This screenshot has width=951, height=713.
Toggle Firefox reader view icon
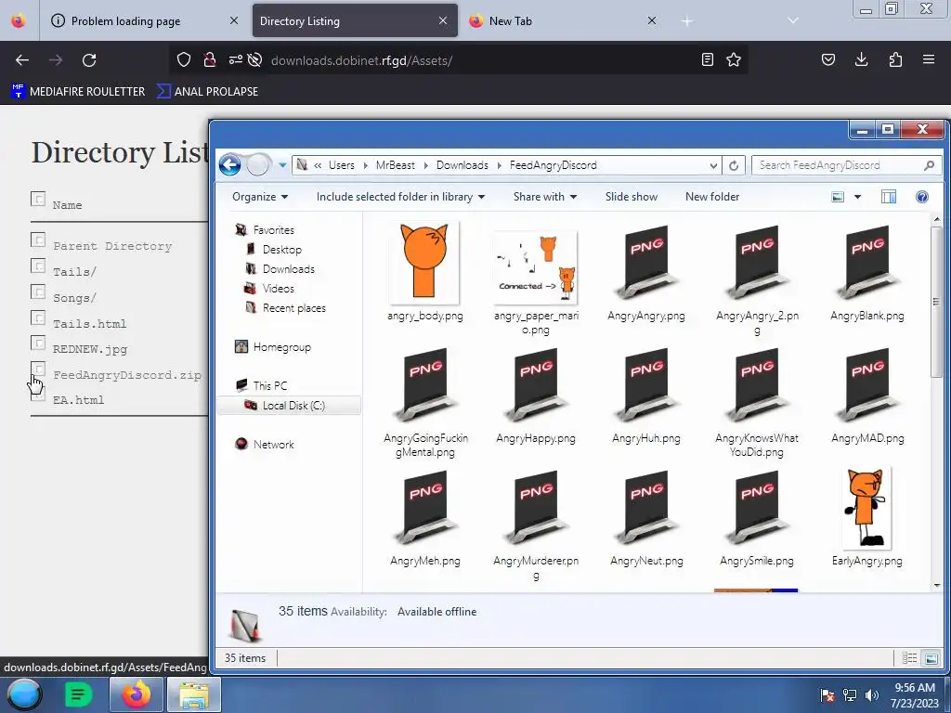coord(707,59)
